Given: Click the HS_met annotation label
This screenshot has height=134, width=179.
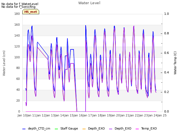Looking at the screenshot, I should pyautogui.click(x=31, y=12).
